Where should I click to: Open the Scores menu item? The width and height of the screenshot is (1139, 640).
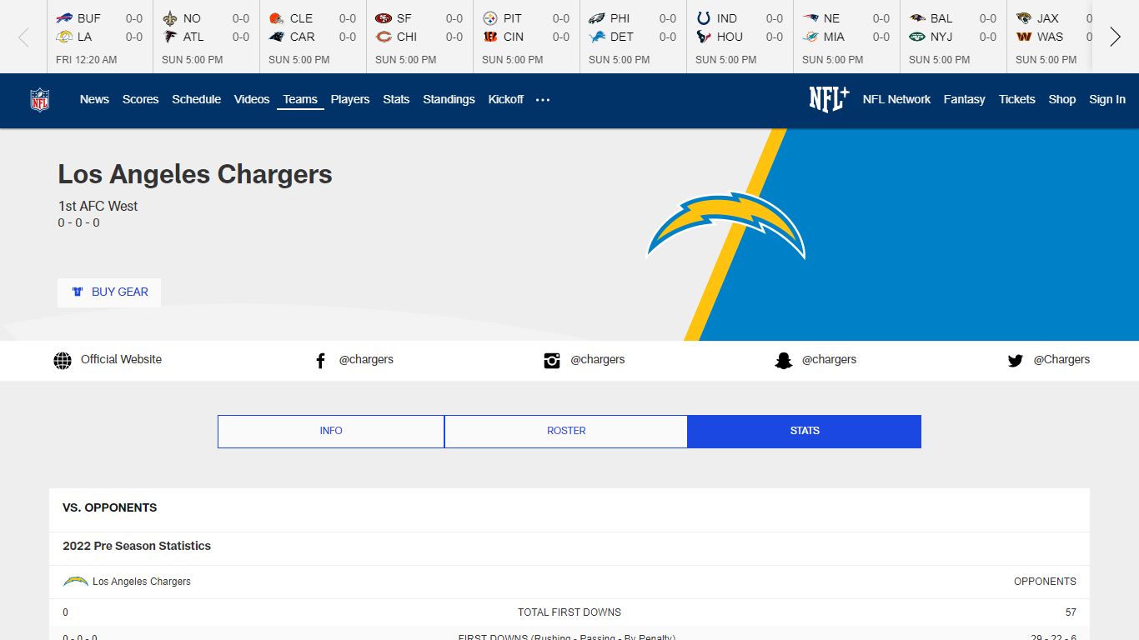click(x=140, y=99)
